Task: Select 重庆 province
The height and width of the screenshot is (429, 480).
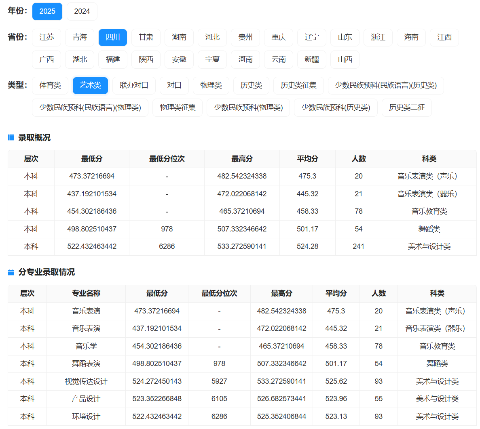Action: click(x=279, y=37)
